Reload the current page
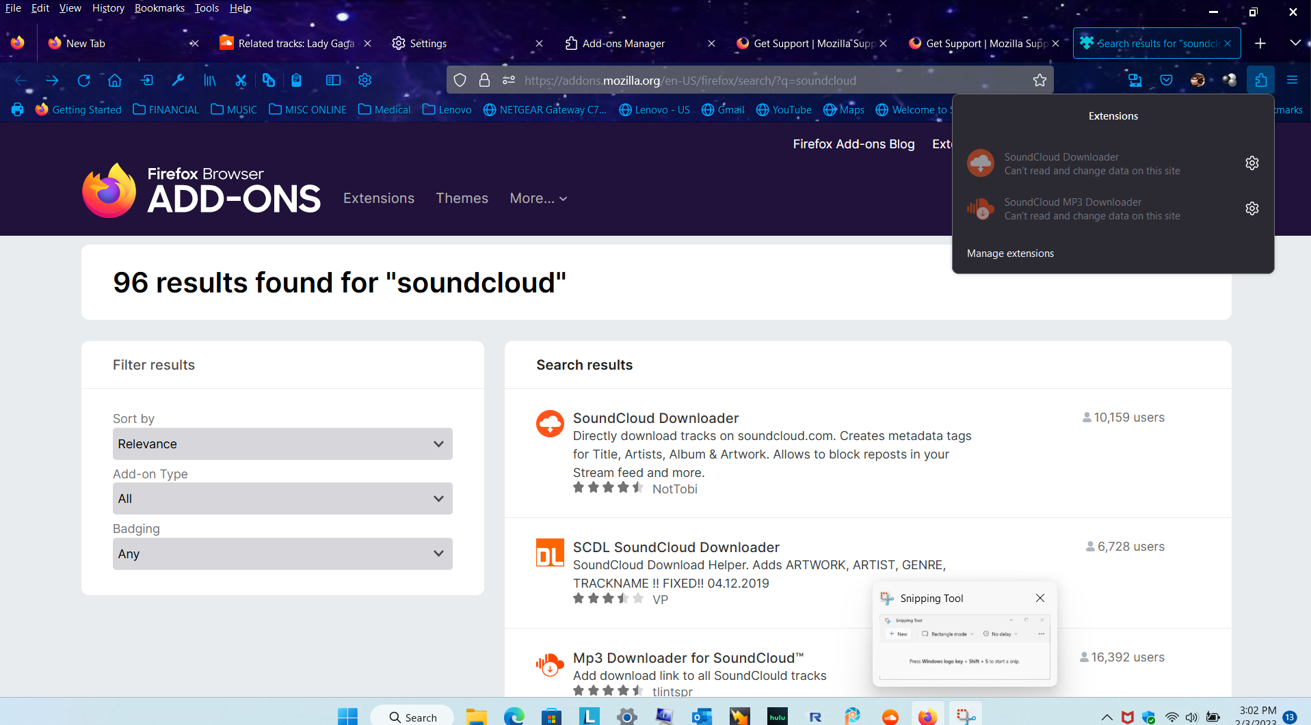The width and height of the screenshot is (1311, 725). pos(83,81)
